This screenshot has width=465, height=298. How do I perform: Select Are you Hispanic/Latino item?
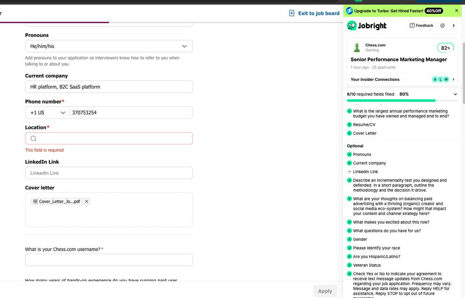[376, 257]
